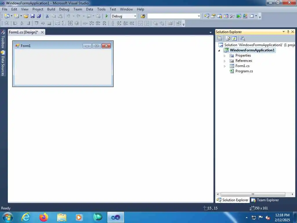Open the Command Window toolbar icon
This screenshot has width=297, height=223.
tap(251, 16)
